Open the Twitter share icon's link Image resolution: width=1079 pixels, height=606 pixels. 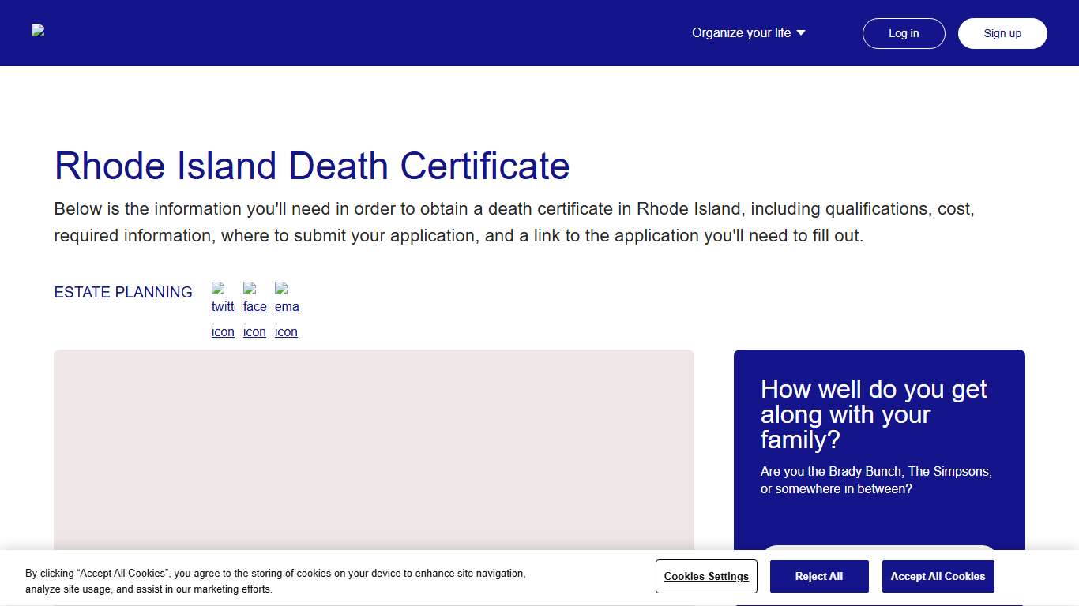[x=223, y=308]
